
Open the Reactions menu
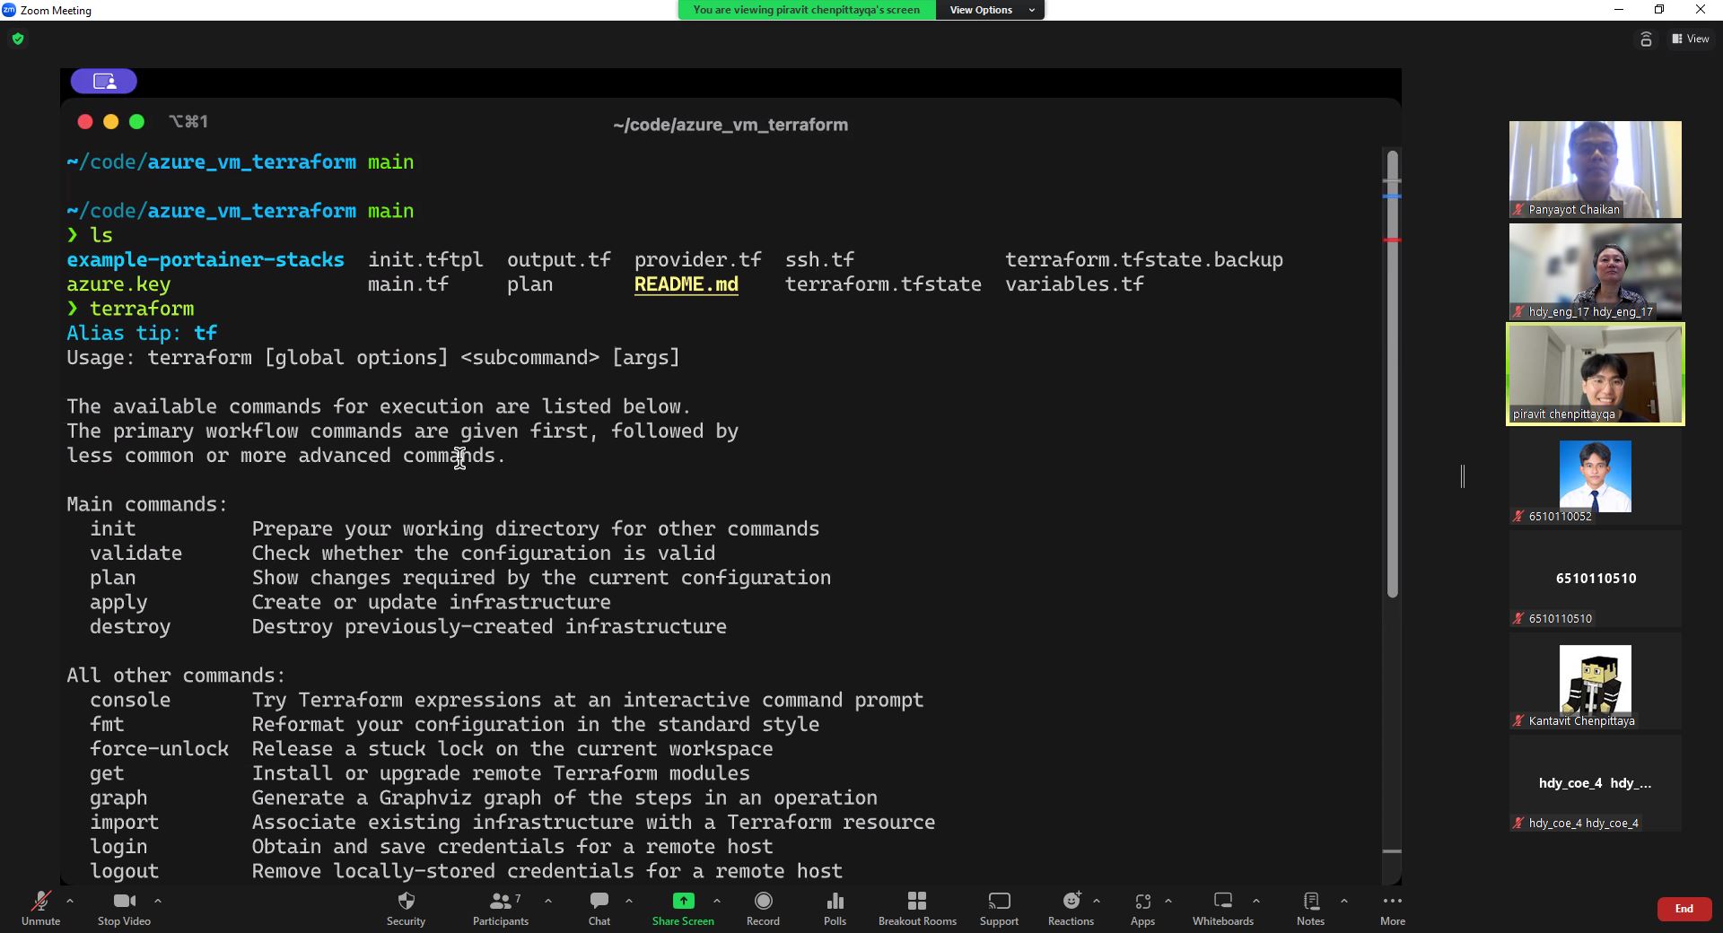pyautogui.click(x=1071, y=901)
